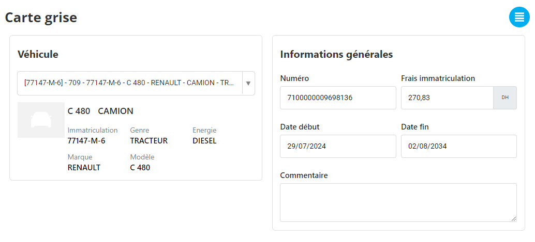Click the Carte grise page title

click(x=41, y=18)
